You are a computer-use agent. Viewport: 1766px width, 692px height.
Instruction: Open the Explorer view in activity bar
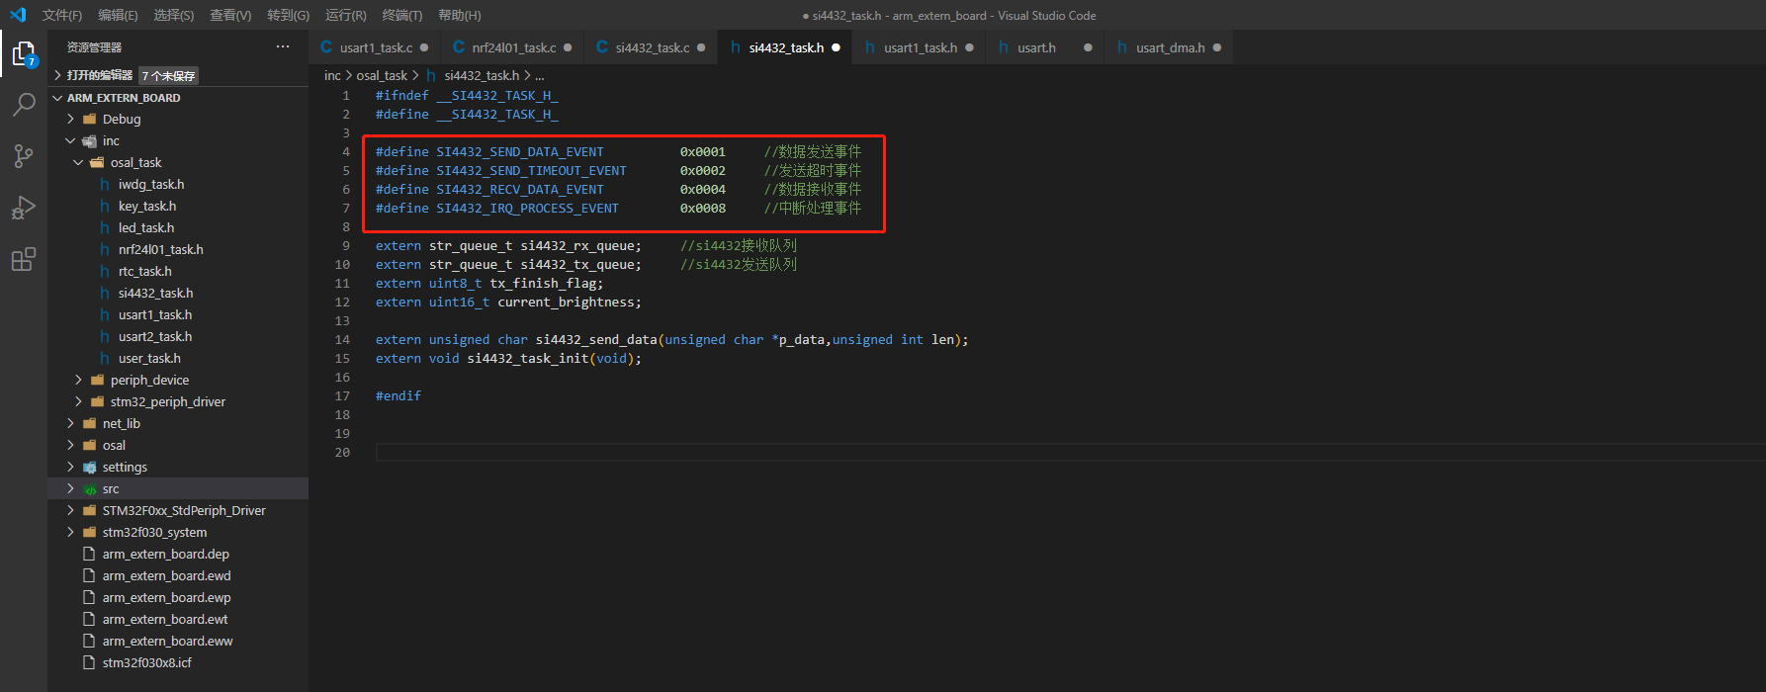click(24, 53)
